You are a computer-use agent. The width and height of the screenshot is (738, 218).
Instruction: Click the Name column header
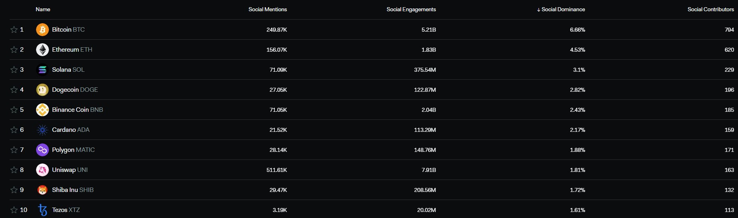coord(43,9)
